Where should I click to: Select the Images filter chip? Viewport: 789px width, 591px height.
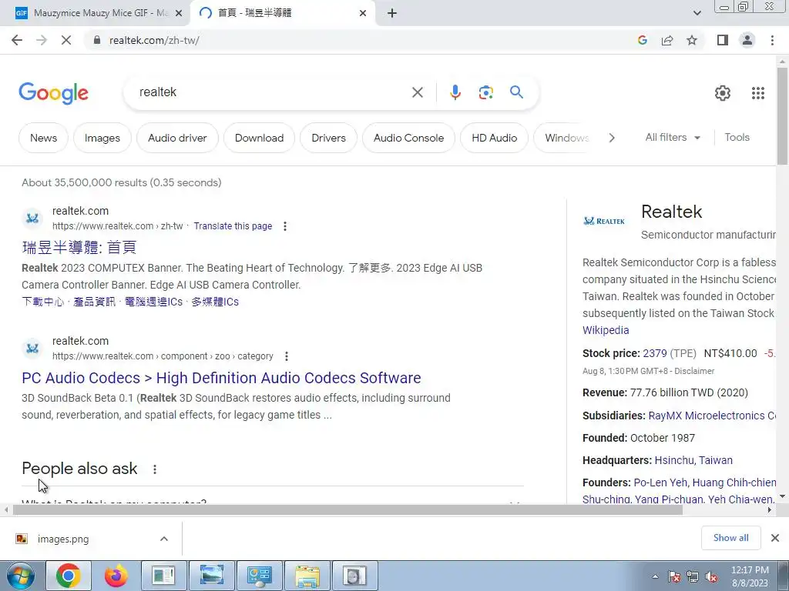[102, 138]
